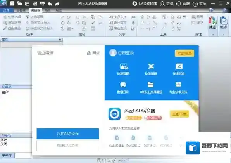Click the new file icon in title bar
231x163 pixels.
pyautogui.click(x=12, y=3)
